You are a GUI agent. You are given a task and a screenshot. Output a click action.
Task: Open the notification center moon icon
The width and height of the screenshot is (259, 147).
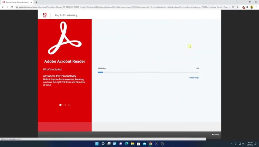coord(256,144)
